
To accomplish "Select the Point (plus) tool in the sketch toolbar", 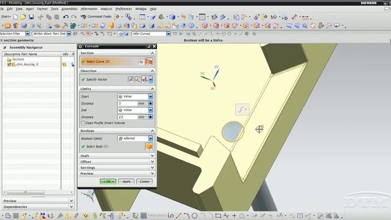I will pos(234,216).
